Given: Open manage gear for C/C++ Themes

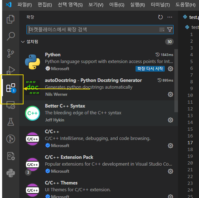Looking at the screenshot, I should [170, 196].
